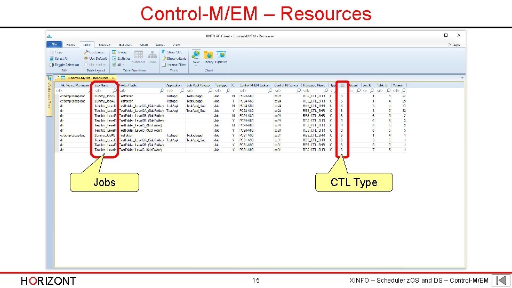Click the Control-M/EM System column header
This screenshot has height=288, width=512.
[255, 85]
